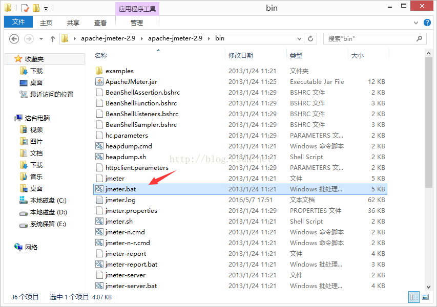Expand the ribbon with the chevron
437x307 pixels.
tap(416, 23)
